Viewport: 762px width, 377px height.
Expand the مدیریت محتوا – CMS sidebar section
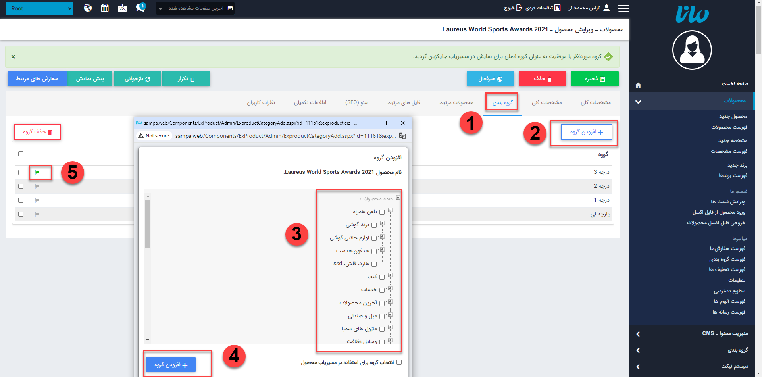(692, 333)
